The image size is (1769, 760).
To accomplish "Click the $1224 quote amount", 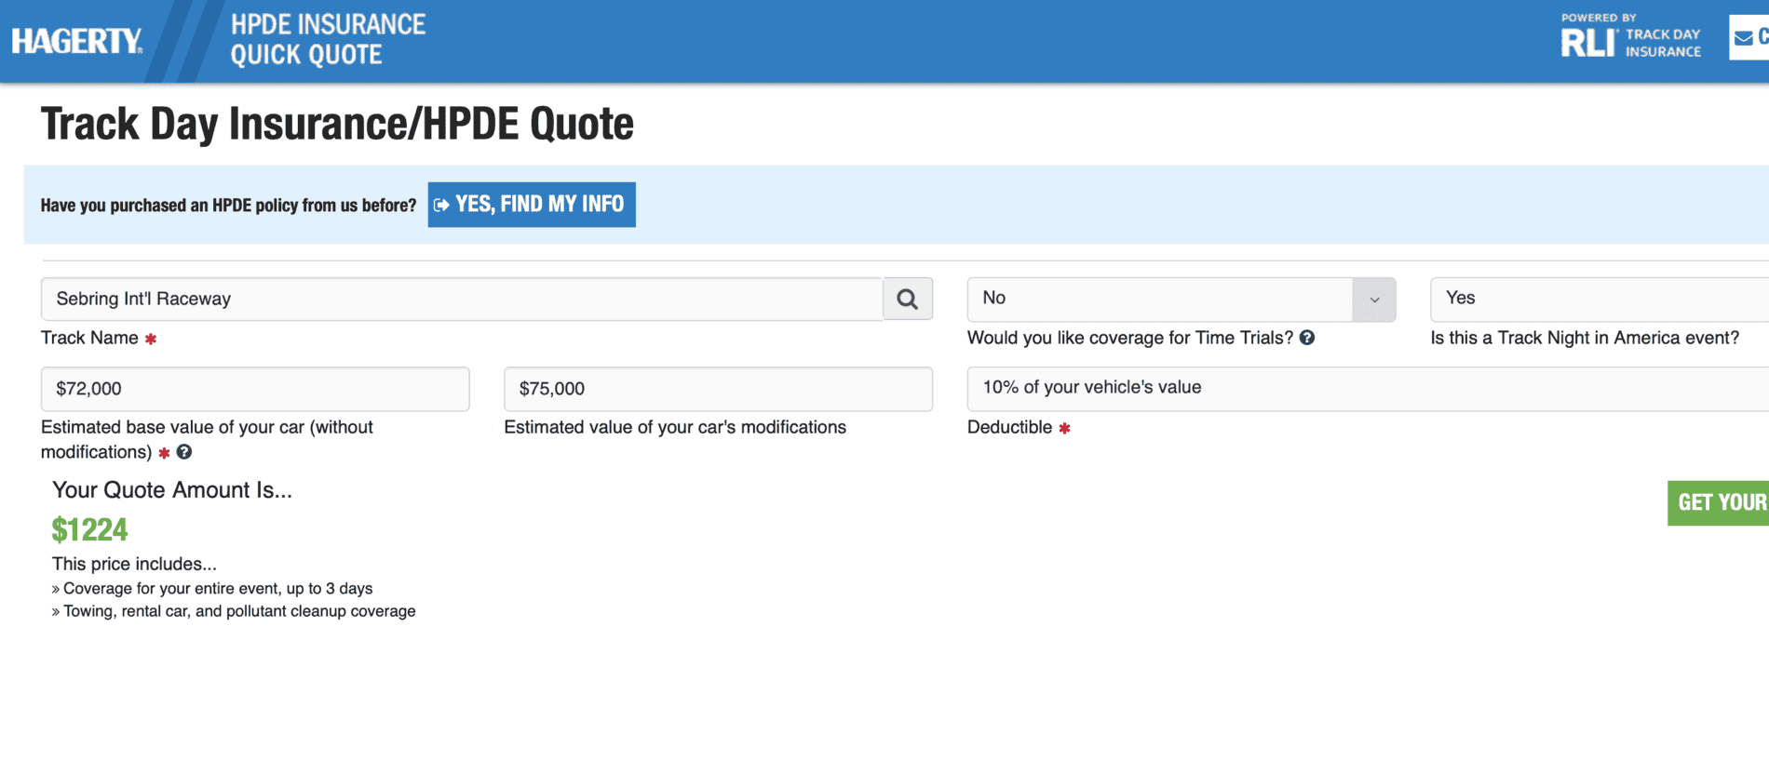I will pos(89,530).
